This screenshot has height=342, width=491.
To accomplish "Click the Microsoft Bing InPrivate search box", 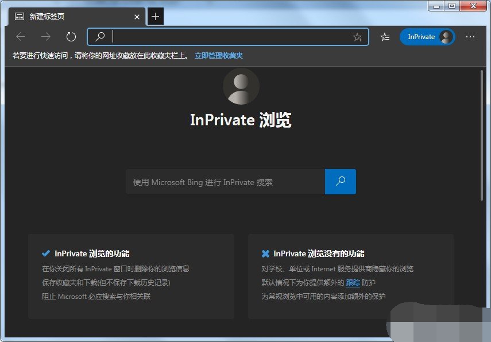I will [225, 182].
